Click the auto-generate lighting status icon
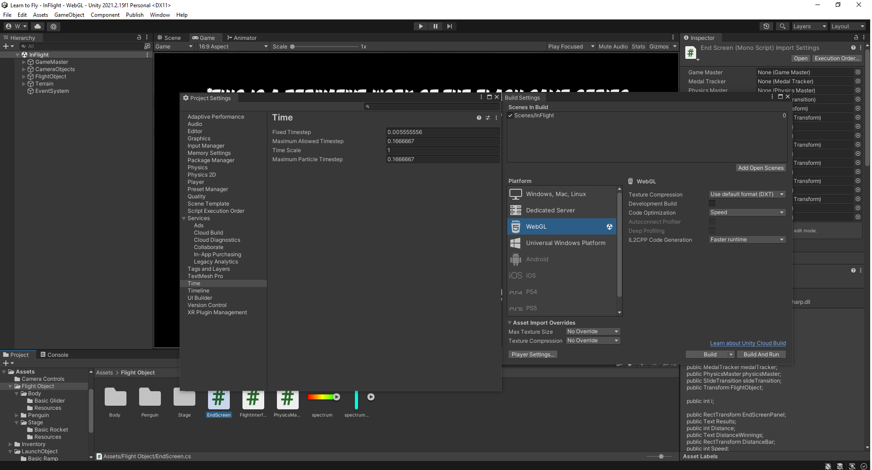Viewport: 872px width, 470px height. 852,466
